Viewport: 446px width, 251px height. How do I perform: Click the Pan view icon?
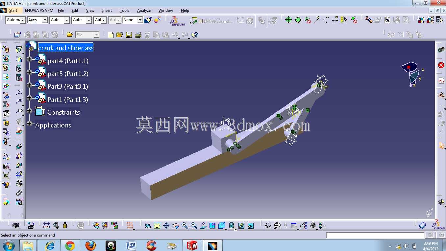(x=166, y=225)
